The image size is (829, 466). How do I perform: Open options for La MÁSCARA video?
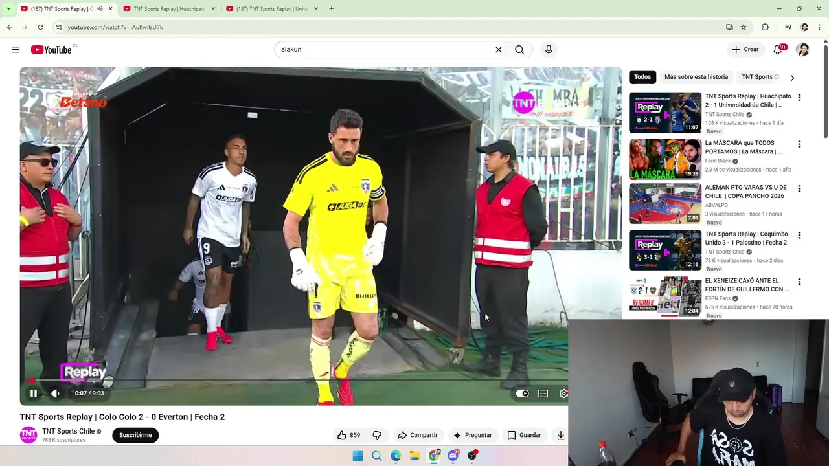click(799, 144)
